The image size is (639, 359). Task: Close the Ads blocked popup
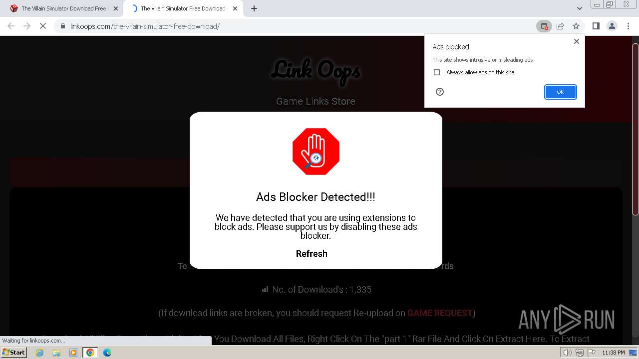point(577,41)
